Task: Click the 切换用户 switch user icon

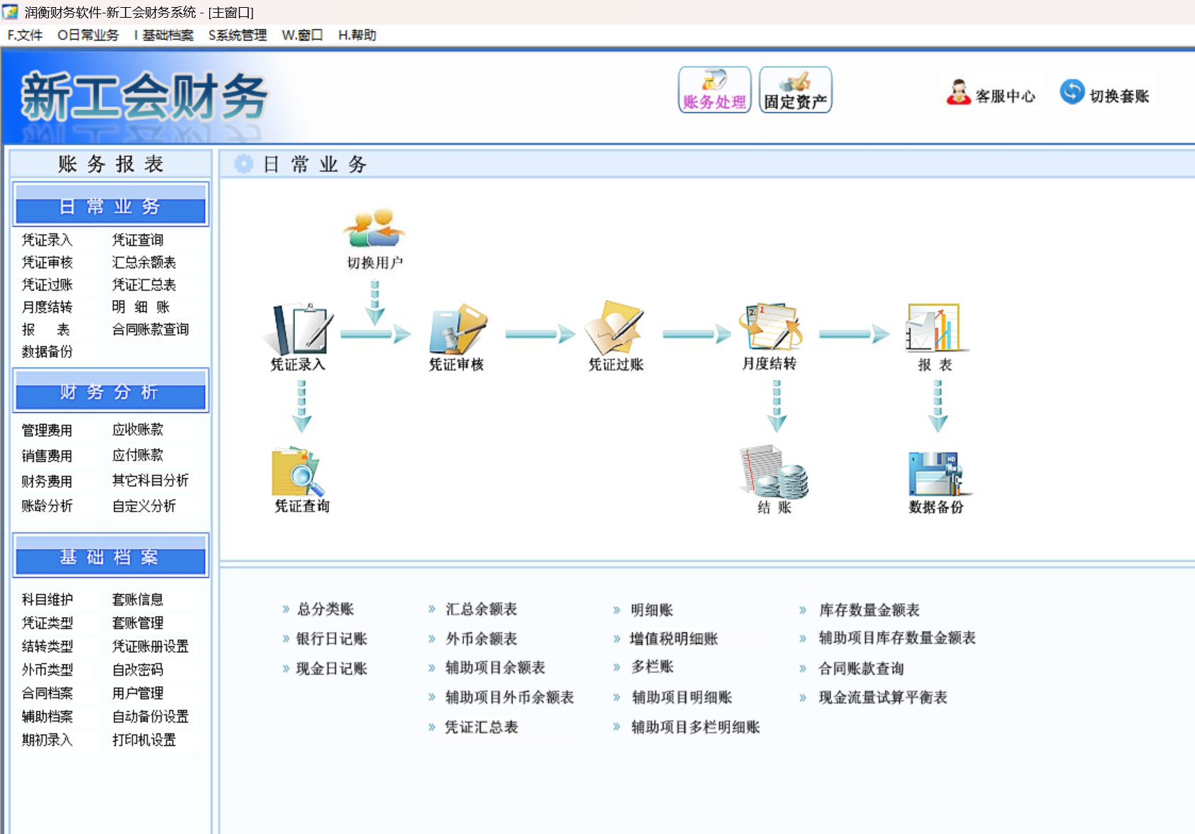Action: 374,228
